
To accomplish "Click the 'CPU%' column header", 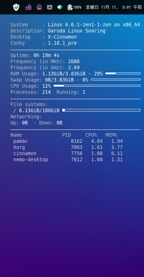I will coord(91,135).
